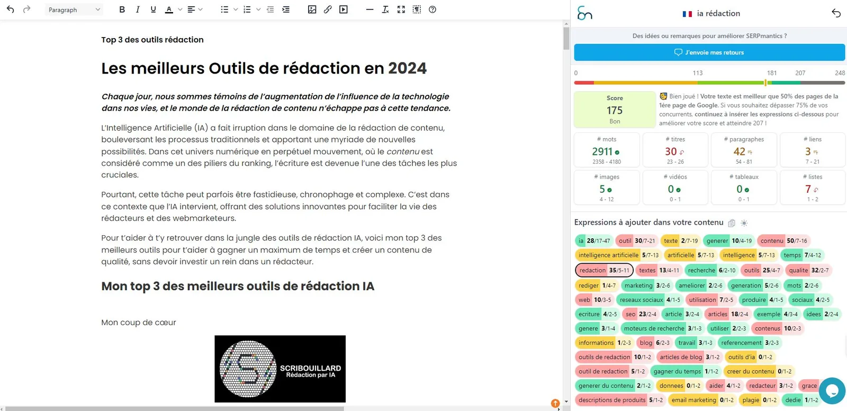Click the Scribouillard image in the article
The height and width of the screenshot is (411, 847).
point(280,369)
